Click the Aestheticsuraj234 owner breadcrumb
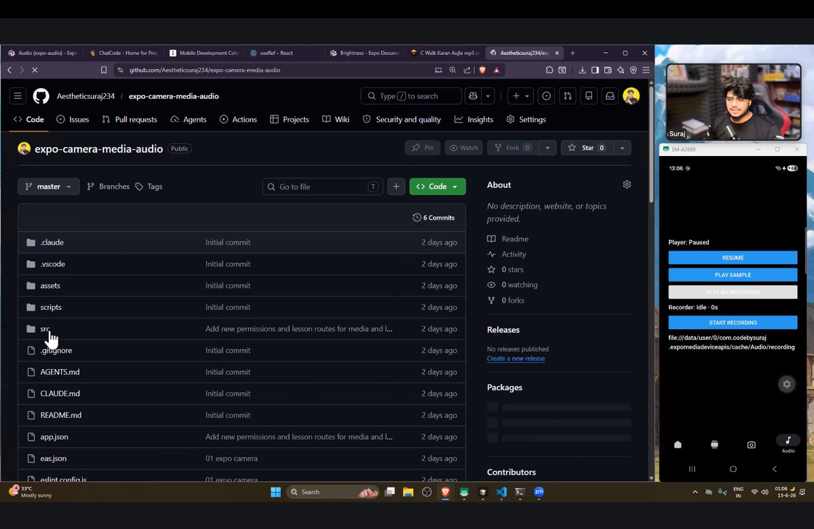814x529 pixels. point(85,96)
